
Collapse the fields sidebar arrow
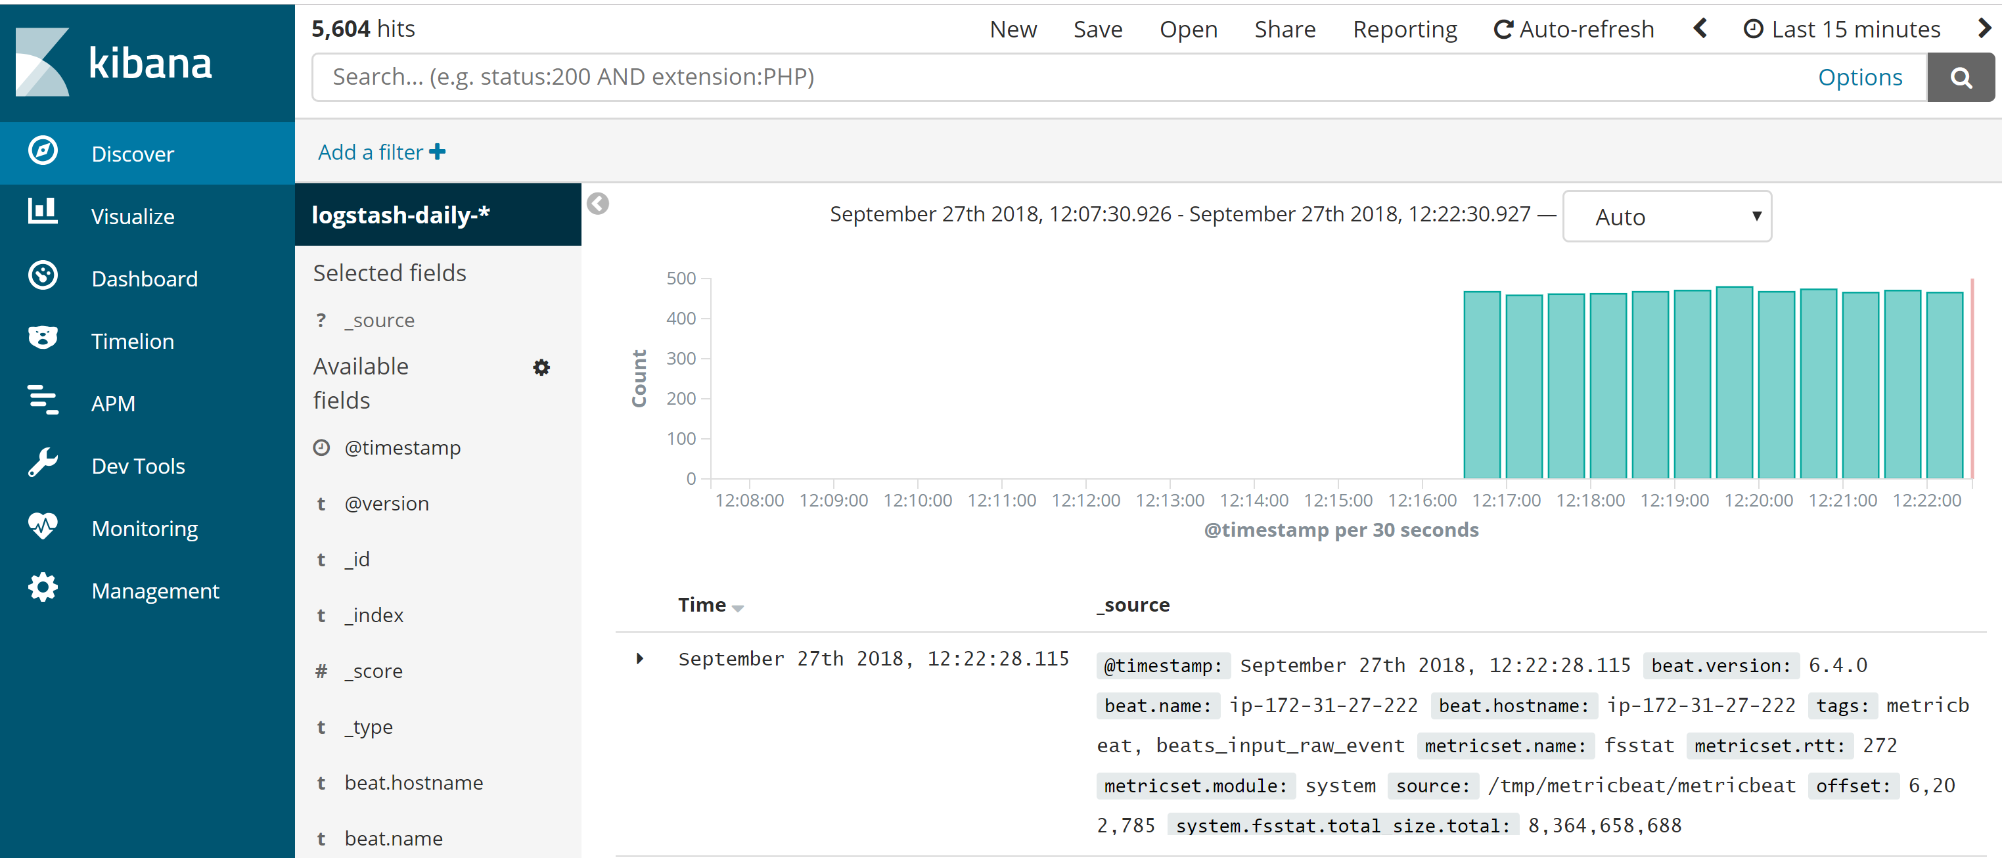[598, 204]
